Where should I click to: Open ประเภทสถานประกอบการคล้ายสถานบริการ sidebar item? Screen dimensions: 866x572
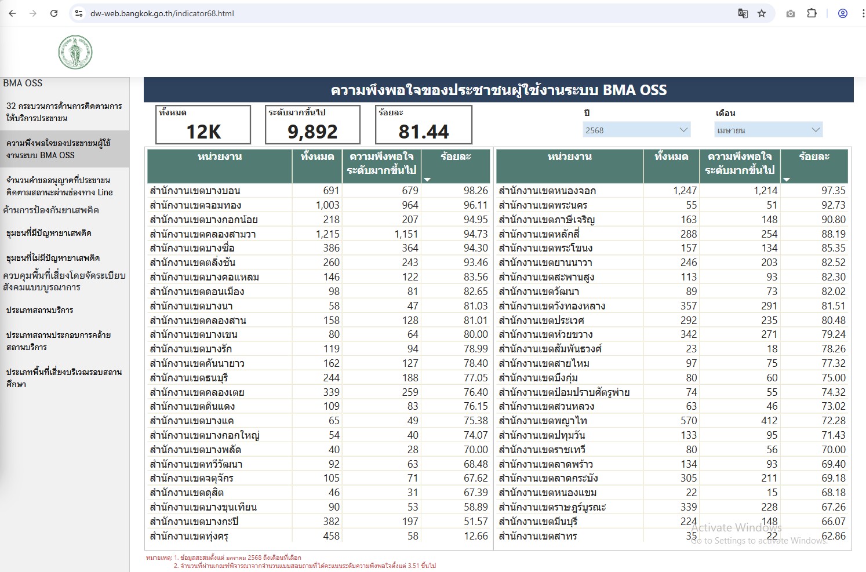(59, 341)
